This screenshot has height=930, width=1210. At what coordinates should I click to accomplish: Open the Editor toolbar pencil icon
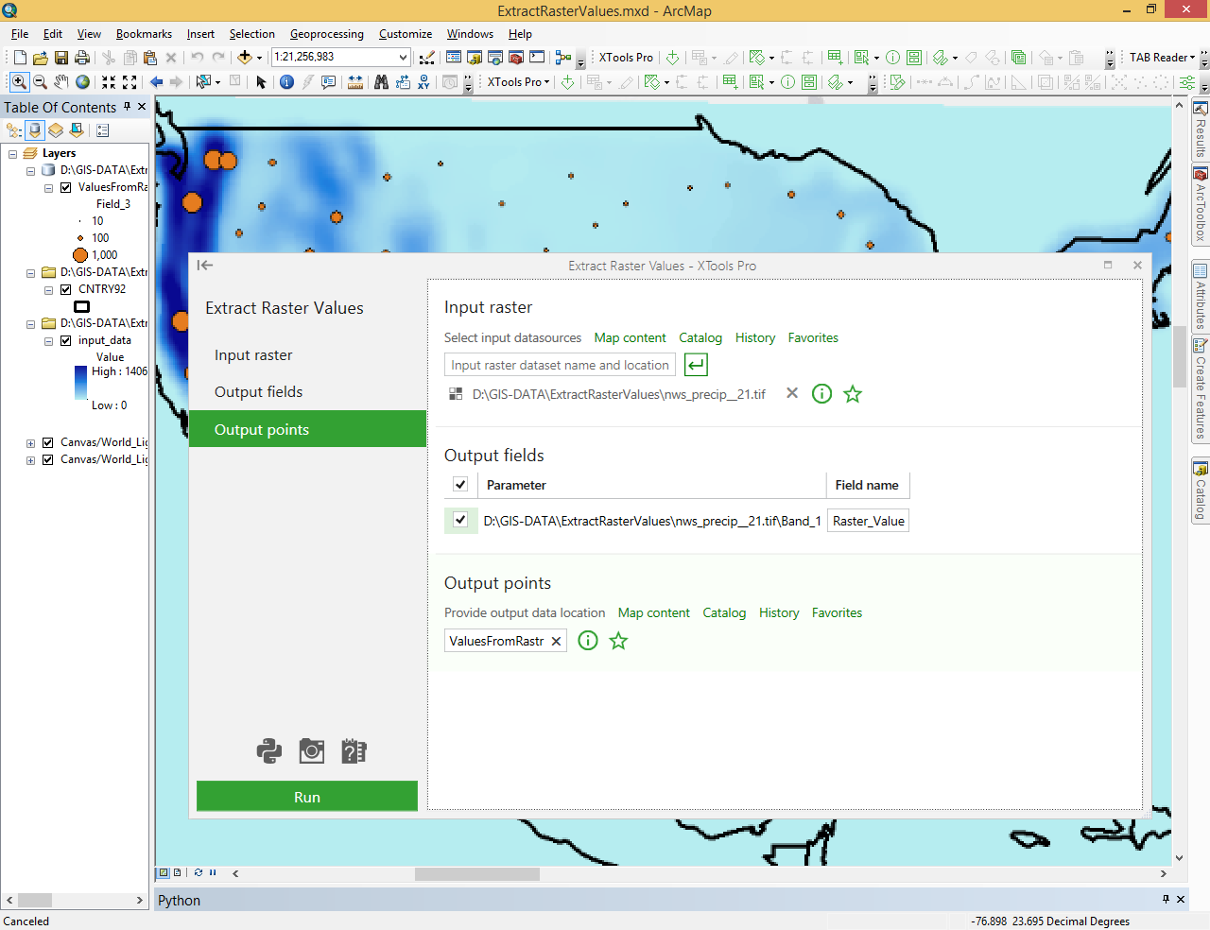point(427,58)
